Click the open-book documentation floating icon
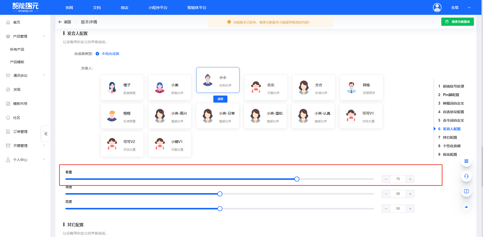This screenshot has width=483, height=237. 466,191
